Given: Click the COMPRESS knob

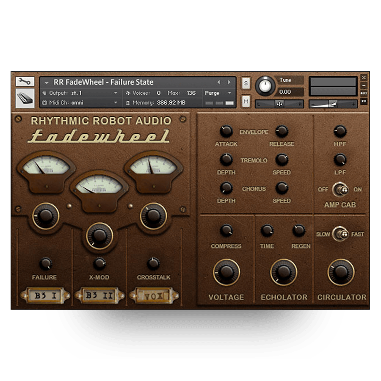Looking at the screenshot, I should point(226,230).
